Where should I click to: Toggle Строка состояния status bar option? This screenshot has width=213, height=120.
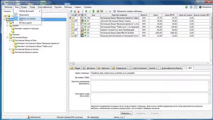point(28,19)
